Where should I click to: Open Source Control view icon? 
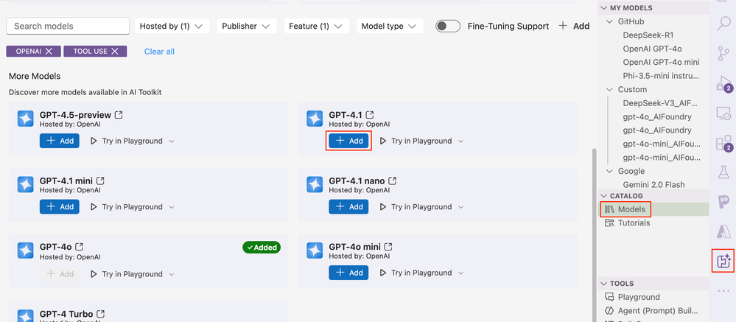pos(723,54)
